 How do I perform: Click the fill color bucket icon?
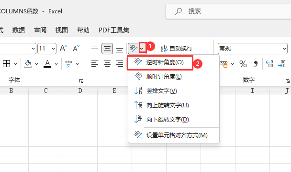[x=28, y=64]
